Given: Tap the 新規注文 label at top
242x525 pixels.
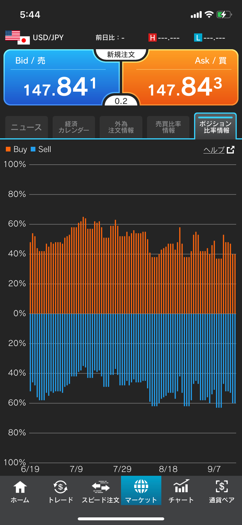Looking at the screenshot, I should coord(121,55).
